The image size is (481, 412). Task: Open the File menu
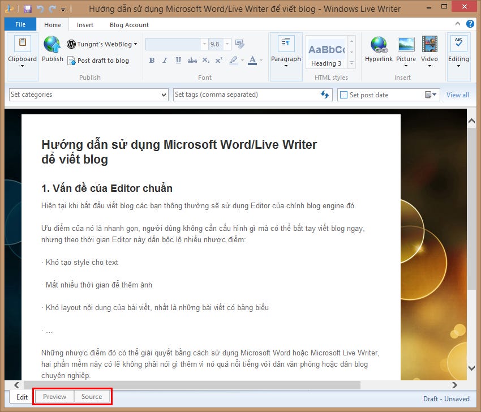(x=20, y=24)
